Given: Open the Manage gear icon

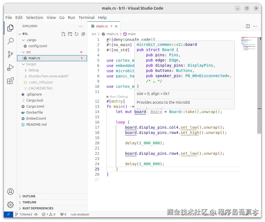Looking at the screenshot, I should (x=10, y=205).
